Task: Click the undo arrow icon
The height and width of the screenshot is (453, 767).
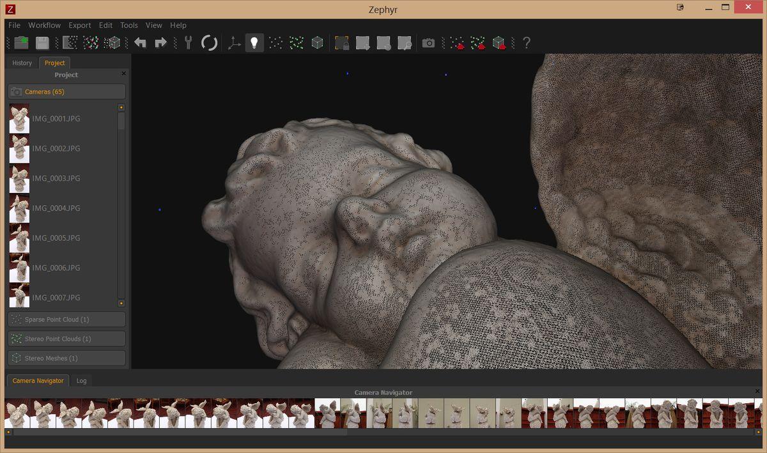Action: coord(141,43)
